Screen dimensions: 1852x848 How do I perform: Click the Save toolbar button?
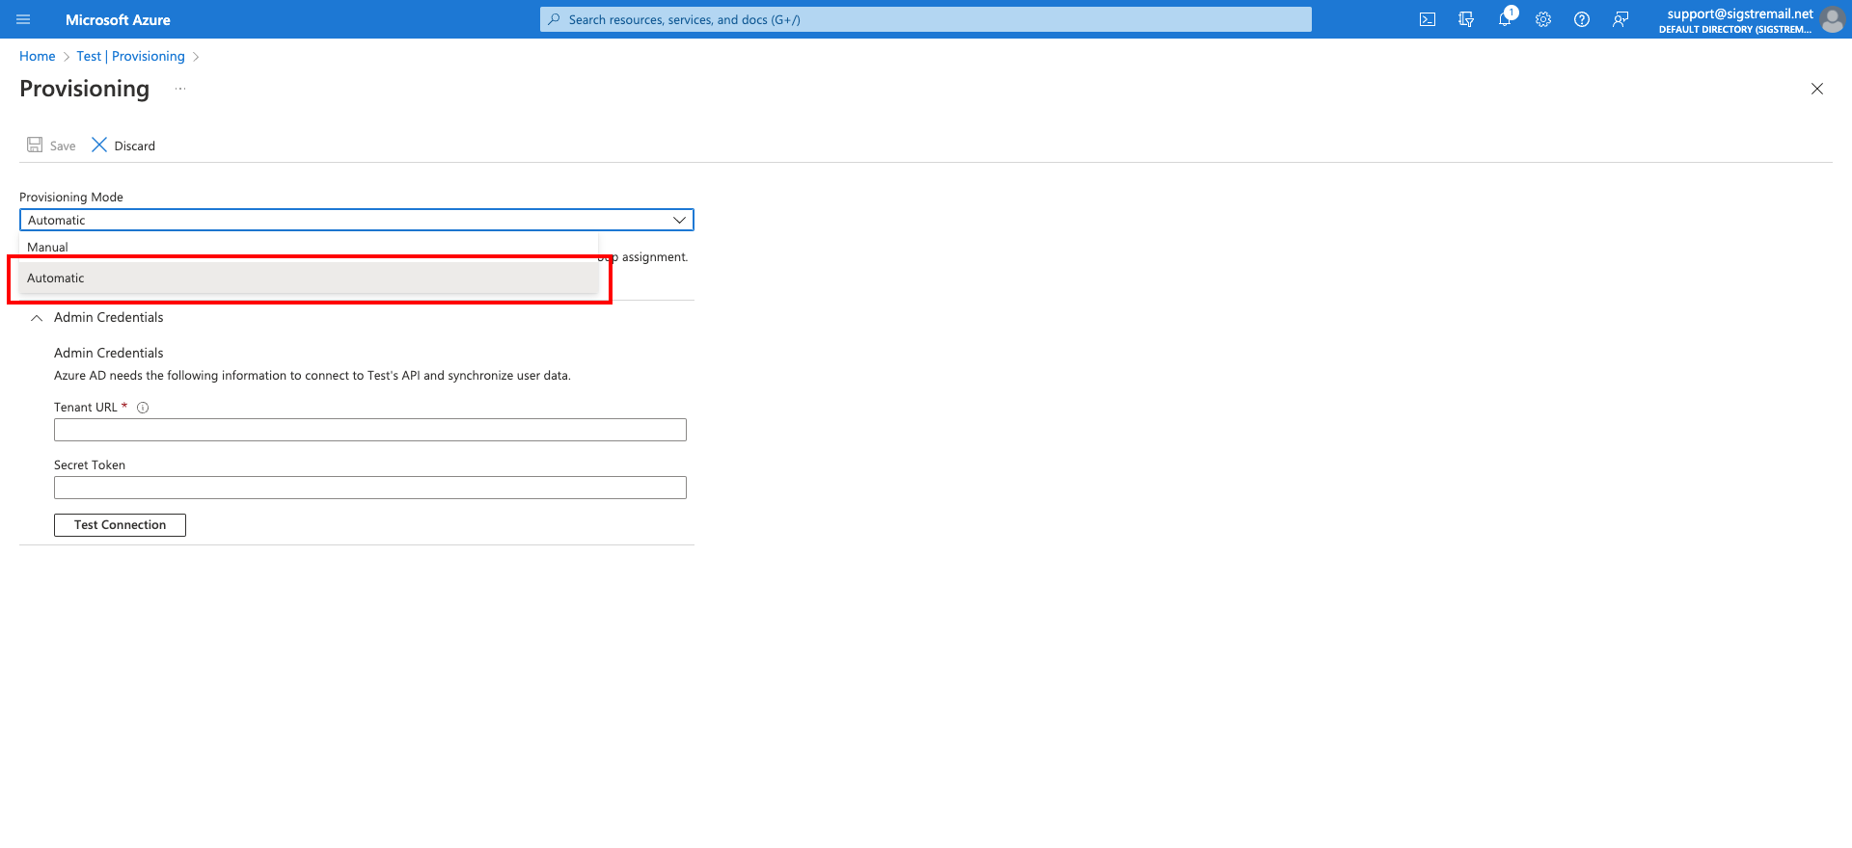[51, 146]
